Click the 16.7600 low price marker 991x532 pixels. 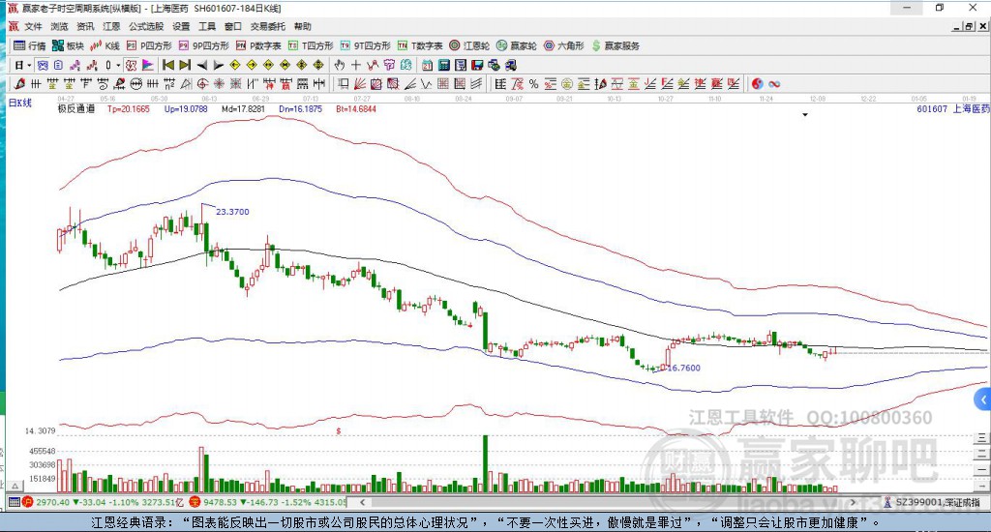pyautogui.click(x=684, y=368)
